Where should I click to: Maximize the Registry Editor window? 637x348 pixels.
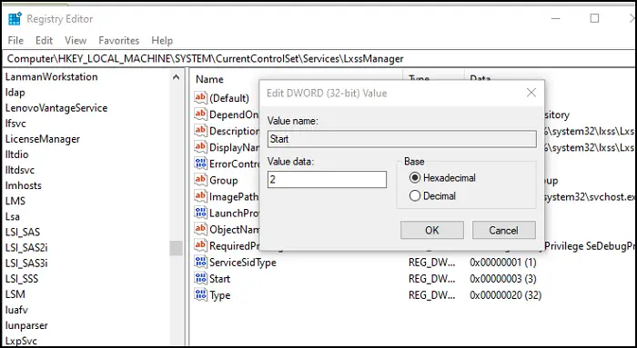(594, 19)
